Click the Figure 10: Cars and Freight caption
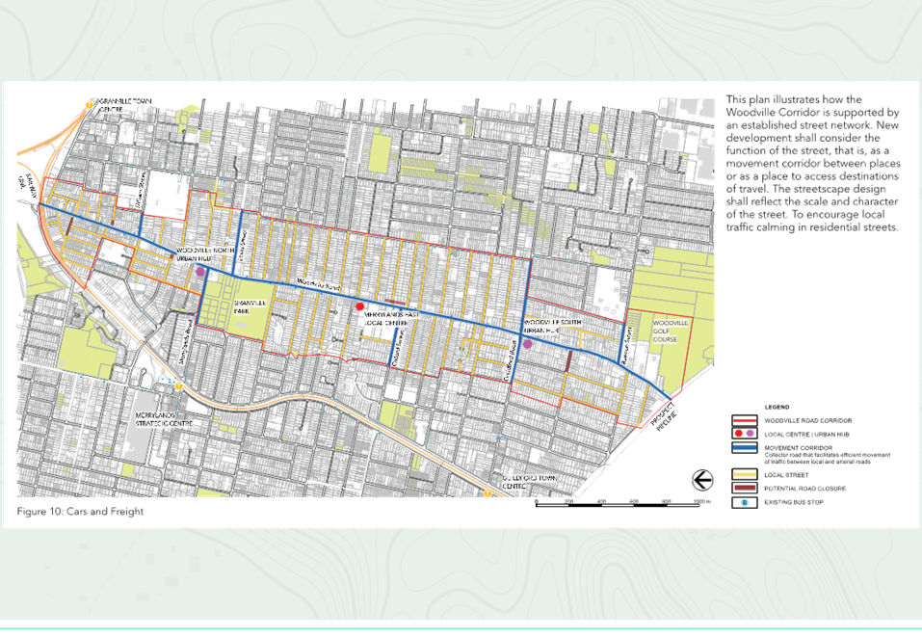 (80, 511)
